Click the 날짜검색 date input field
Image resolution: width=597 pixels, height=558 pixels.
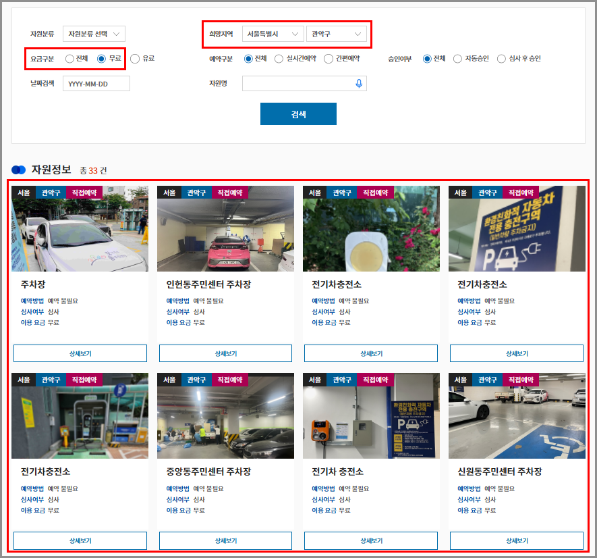point(96,83)
